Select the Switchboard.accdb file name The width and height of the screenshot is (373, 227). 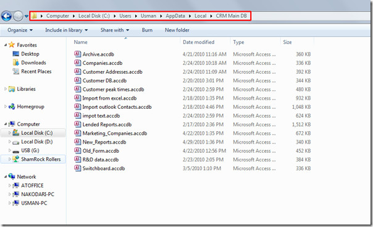click(104, 169)
